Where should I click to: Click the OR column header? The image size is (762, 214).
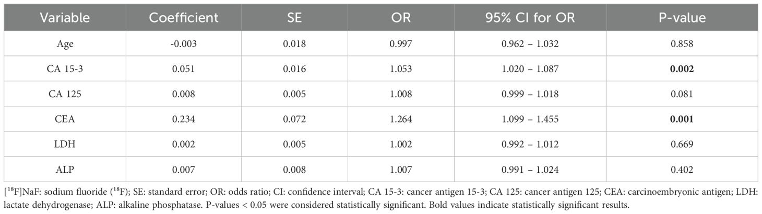400,17
